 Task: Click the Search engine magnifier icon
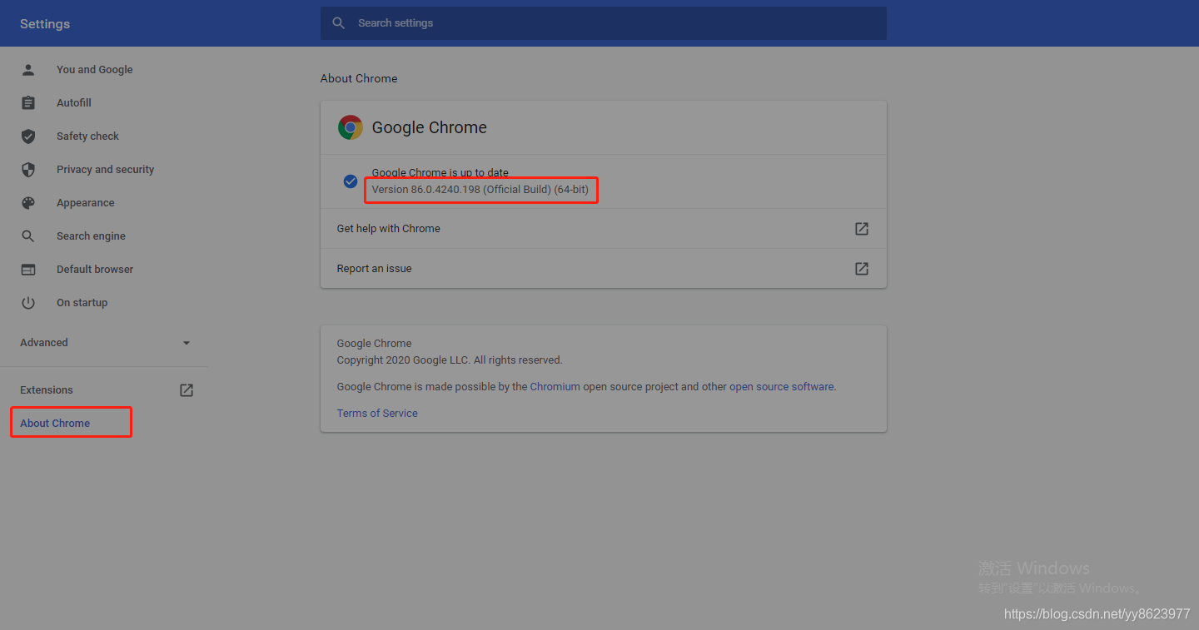pos(28,236)
